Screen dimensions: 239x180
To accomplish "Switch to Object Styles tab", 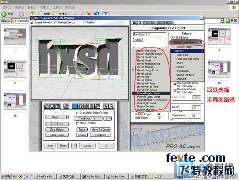I will [x=165, y=23].
